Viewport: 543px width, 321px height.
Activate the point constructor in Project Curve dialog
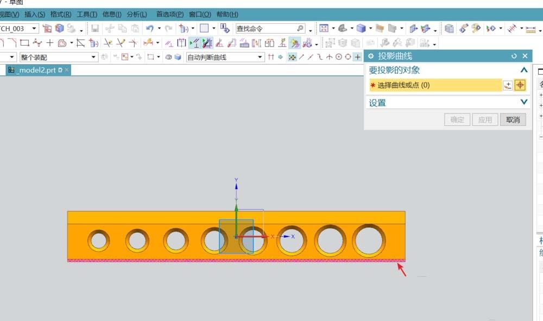coord(520,85)
